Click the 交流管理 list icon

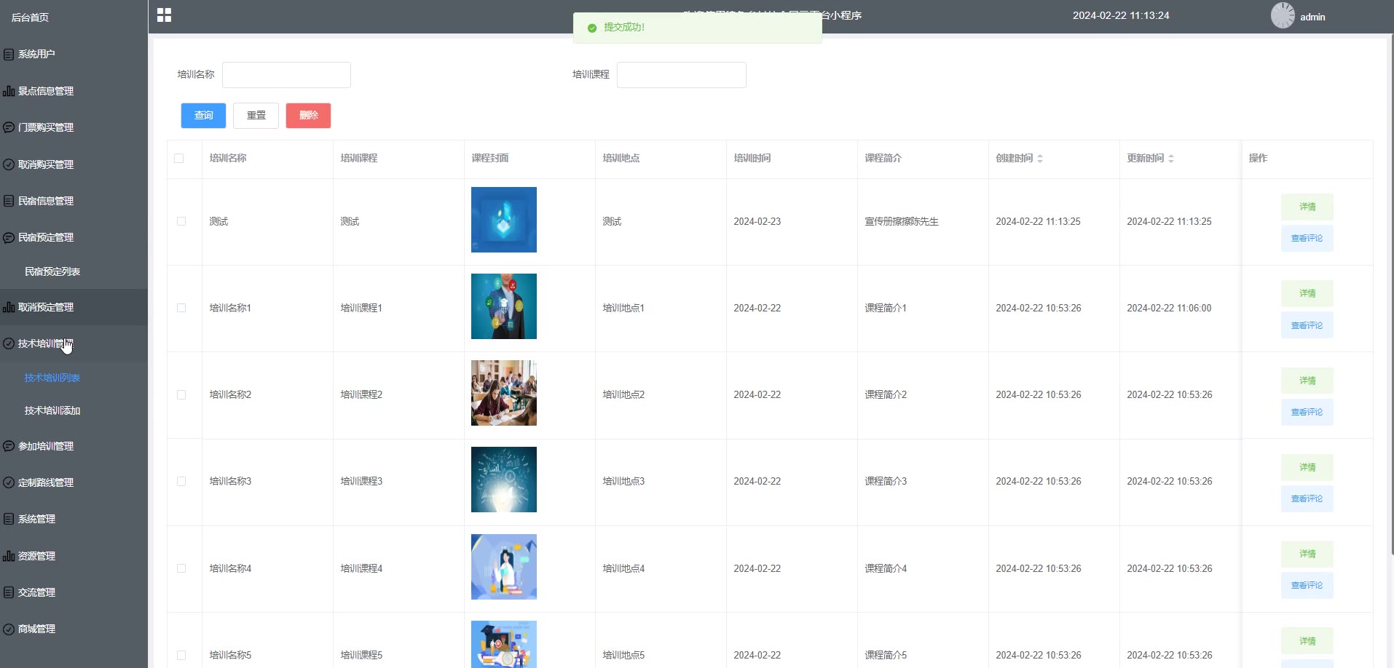coord(9,592)
